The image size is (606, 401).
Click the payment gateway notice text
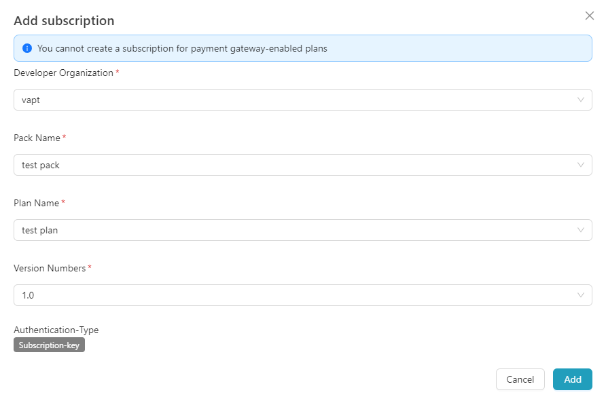[182, 48]
